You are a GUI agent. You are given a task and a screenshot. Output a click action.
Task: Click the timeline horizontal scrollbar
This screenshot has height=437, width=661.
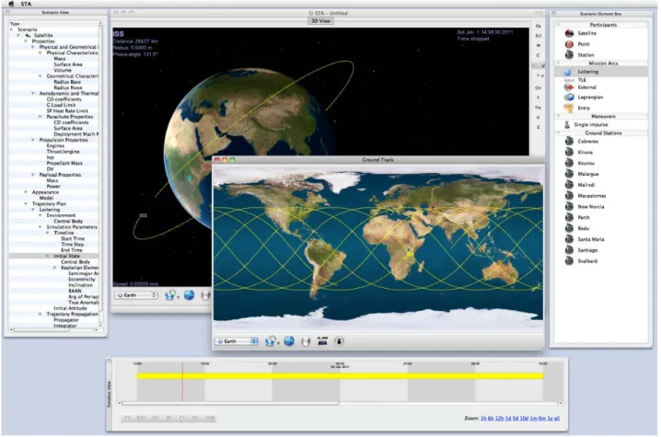point(230,403)
